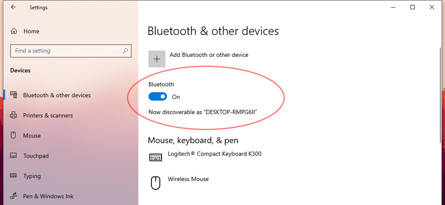Click the plus icon to add device
445x205 pixels.
pos(157,59)
